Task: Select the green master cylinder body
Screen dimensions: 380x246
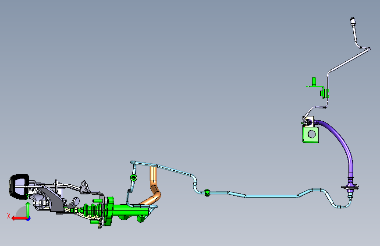Action: pyautogui.click(x=131, y=210)
